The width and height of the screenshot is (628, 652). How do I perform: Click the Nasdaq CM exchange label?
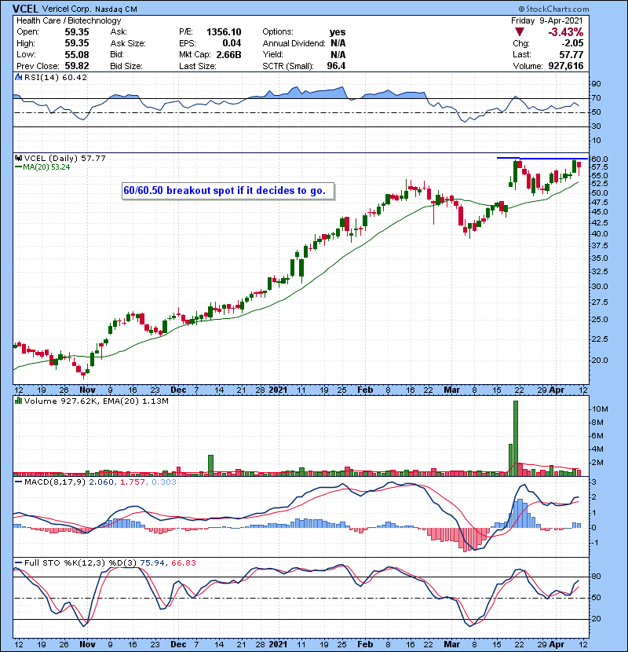[116, 9]
